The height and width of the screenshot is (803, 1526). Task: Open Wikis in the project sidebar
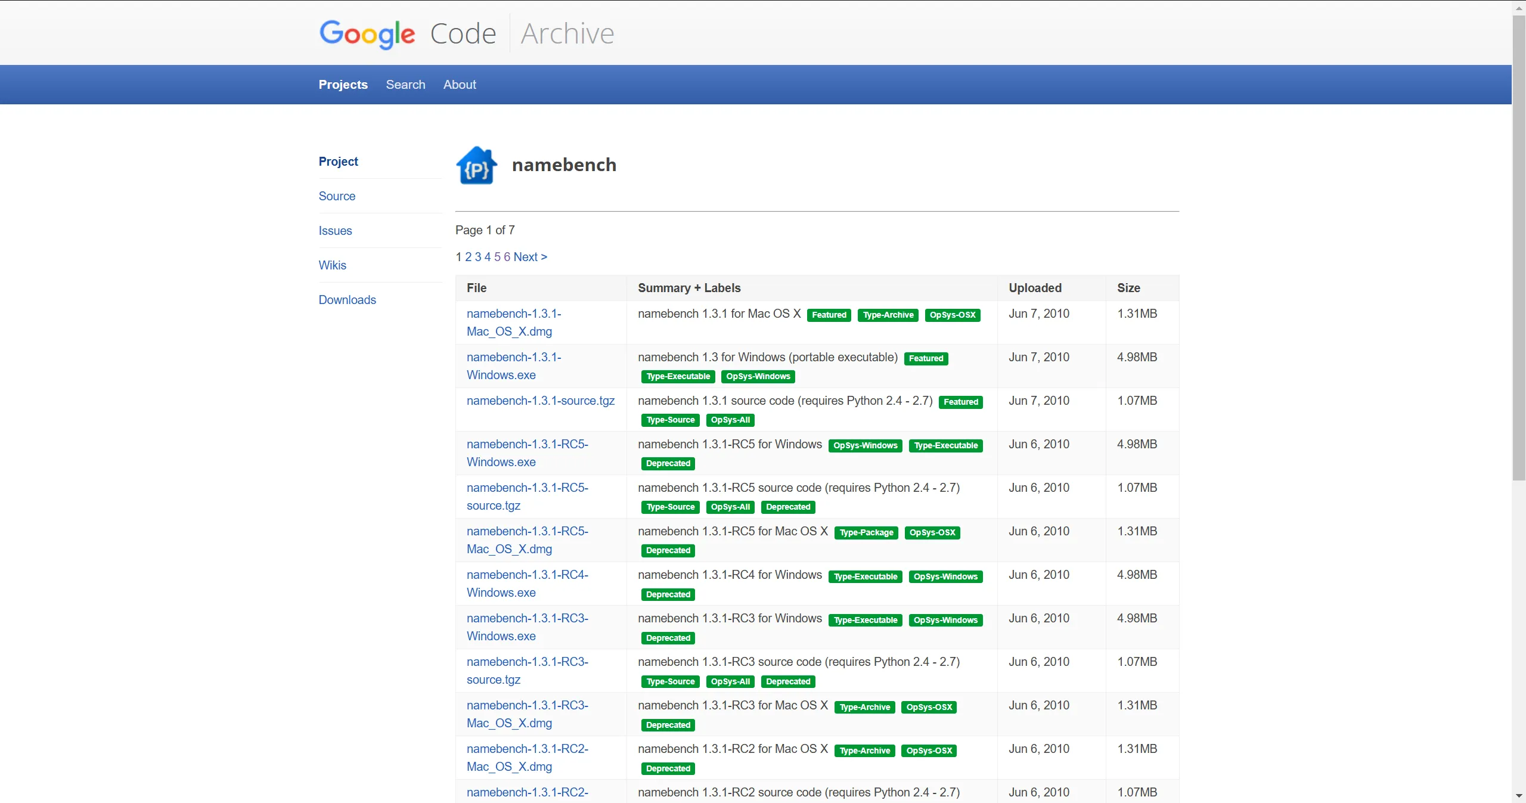(332, 265)
